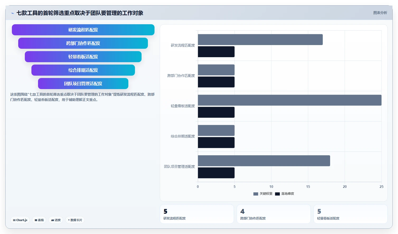This screenshot has height=234, width=398.
Task: Click the Chart.js tag chip
Action: pyautogui.click(x=20, y=220)
